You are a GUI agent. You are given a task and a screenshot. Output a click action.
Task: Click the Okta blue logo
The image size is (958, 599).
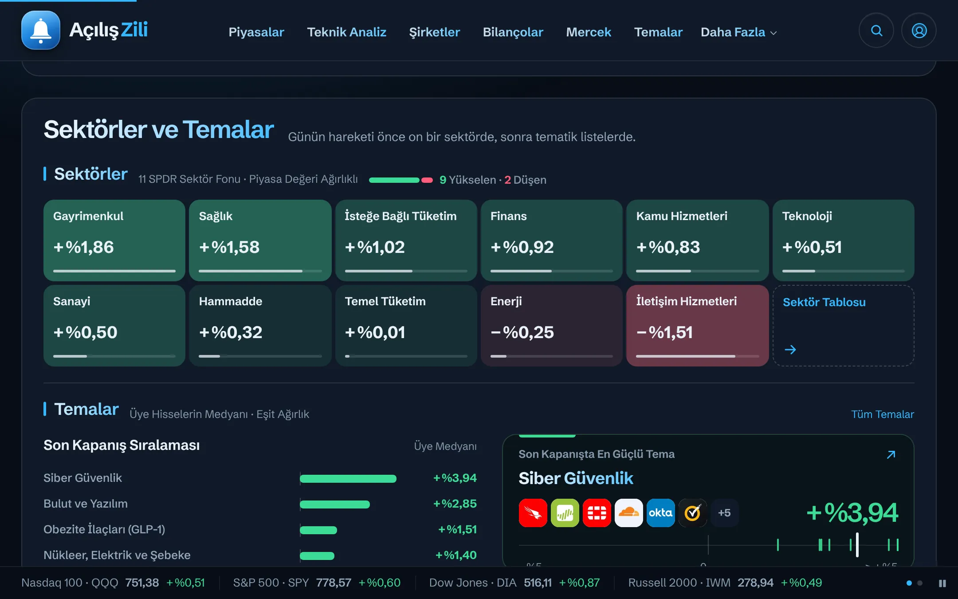(x=660, y=513)
